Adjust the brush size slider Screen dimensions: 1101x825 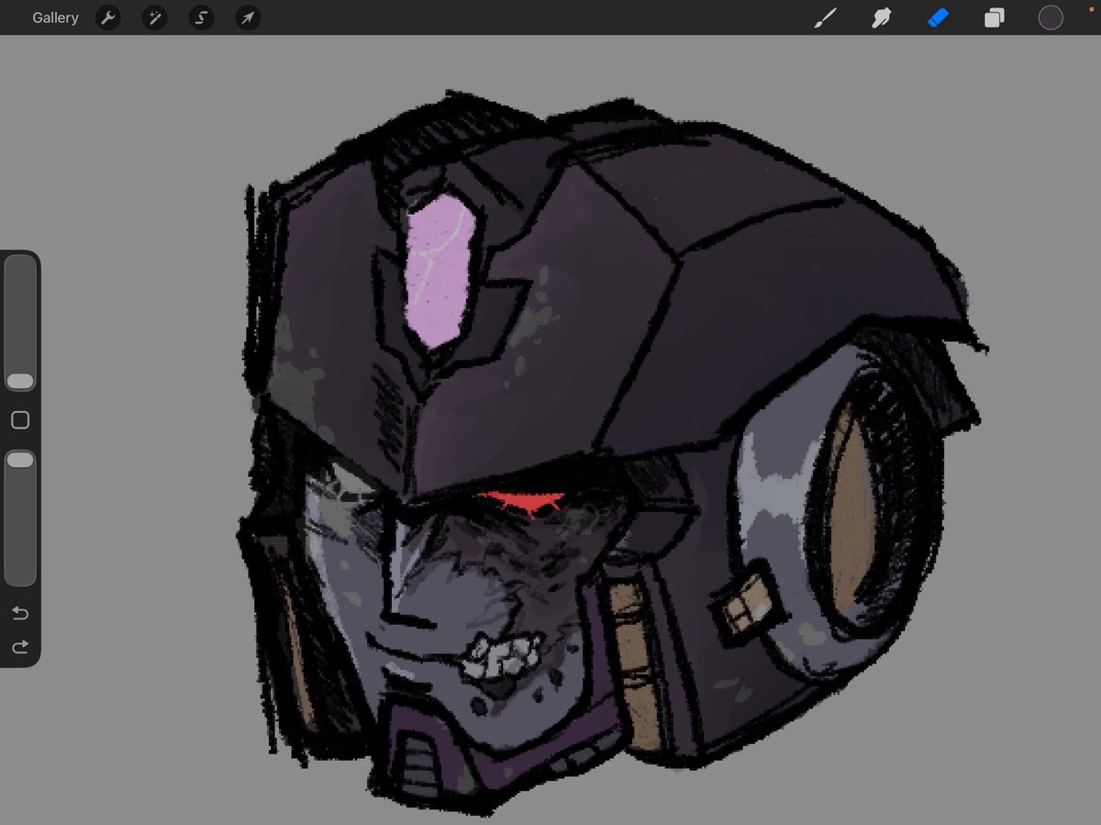[x=20, y=323]
